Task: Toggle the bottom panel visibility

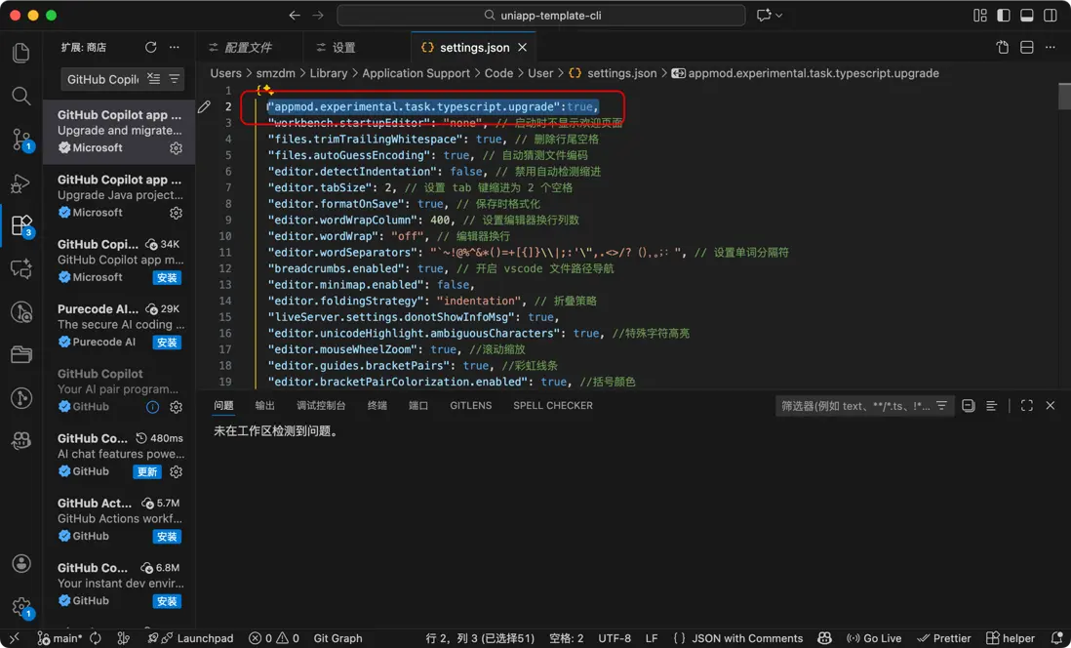Action: tap(1027, 16)
